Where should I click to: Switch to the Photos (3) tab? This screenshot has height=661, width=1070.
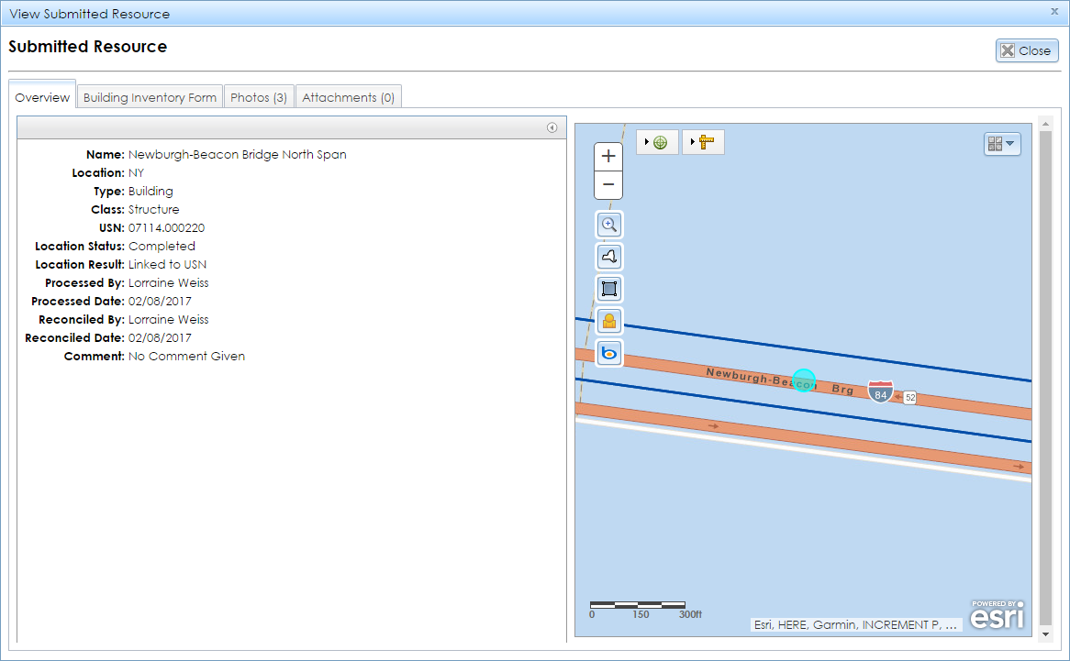[258, 96]
